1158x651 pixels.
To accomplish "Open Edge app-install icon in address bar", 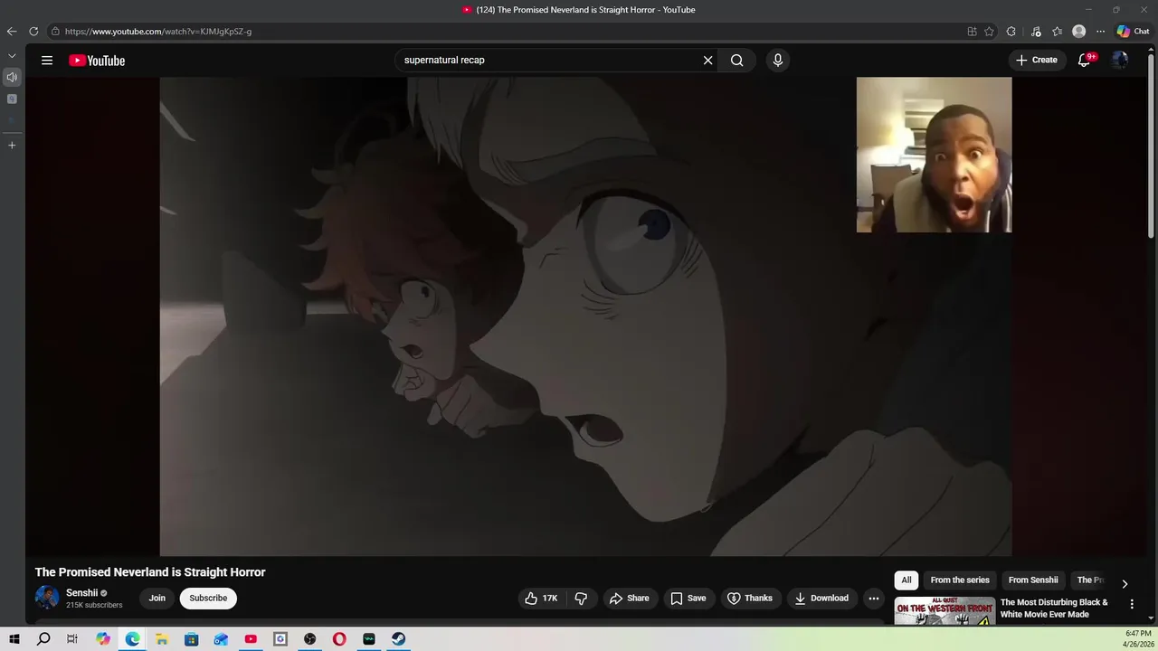I will click(972, 32).
